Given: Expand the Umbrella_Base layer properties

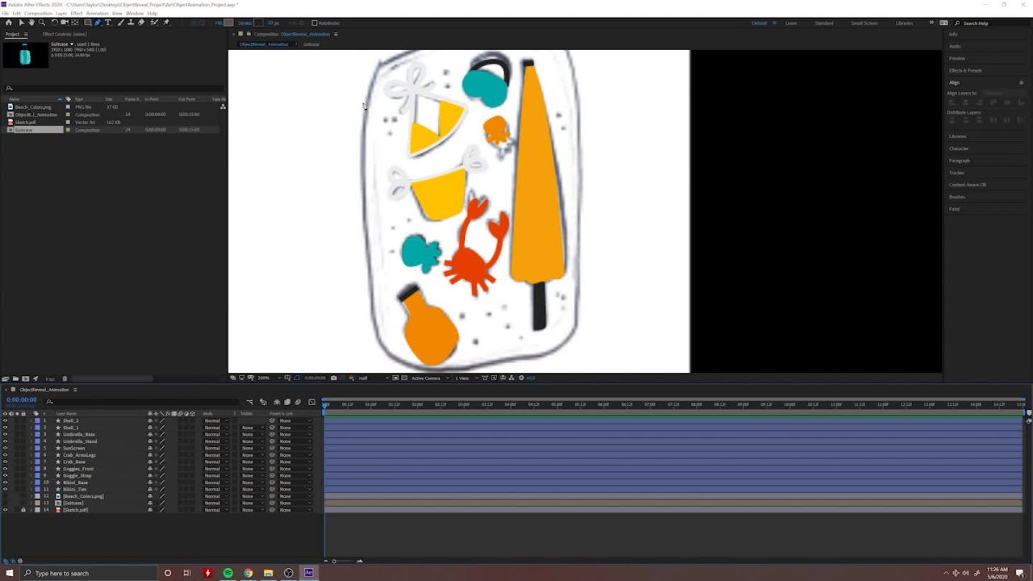Looking at the screenshot, I should (x=31, y=434).
